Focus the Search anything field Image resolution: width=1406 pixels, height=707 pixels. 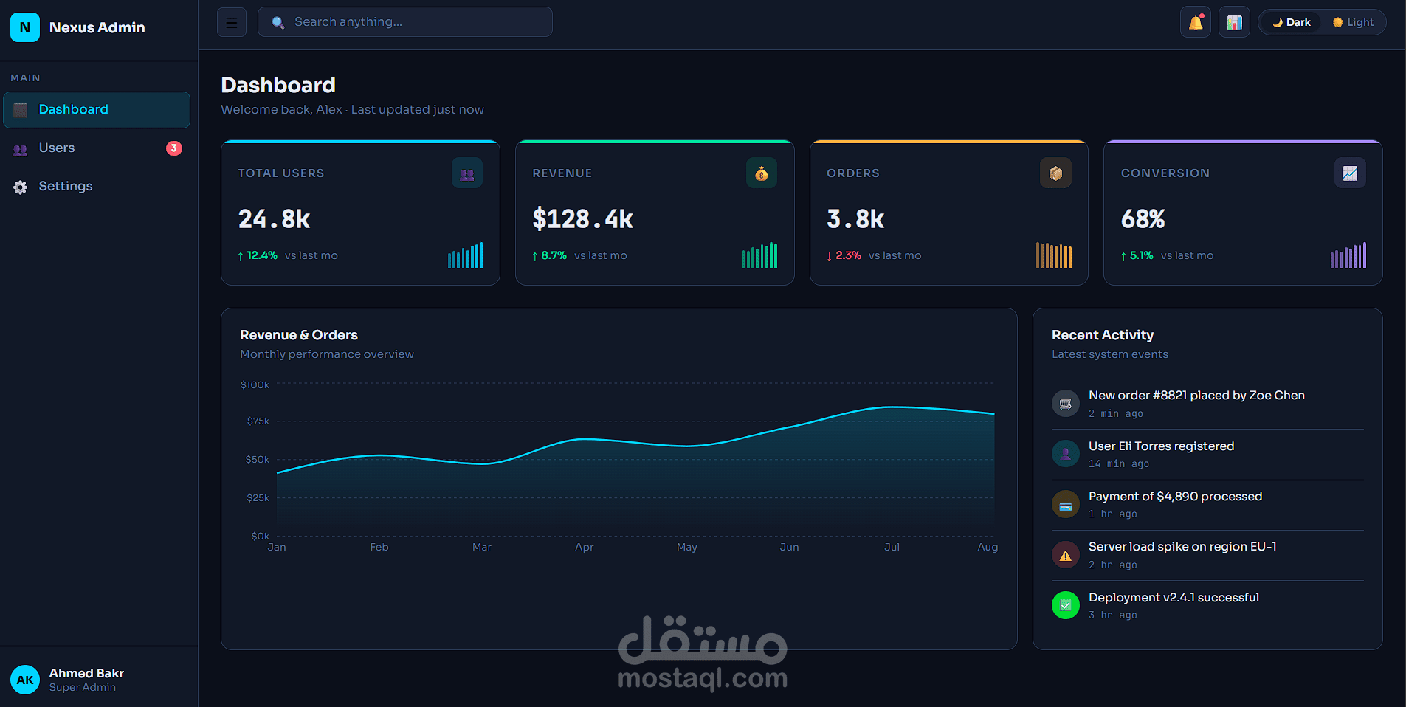click(x=405, y=22)
